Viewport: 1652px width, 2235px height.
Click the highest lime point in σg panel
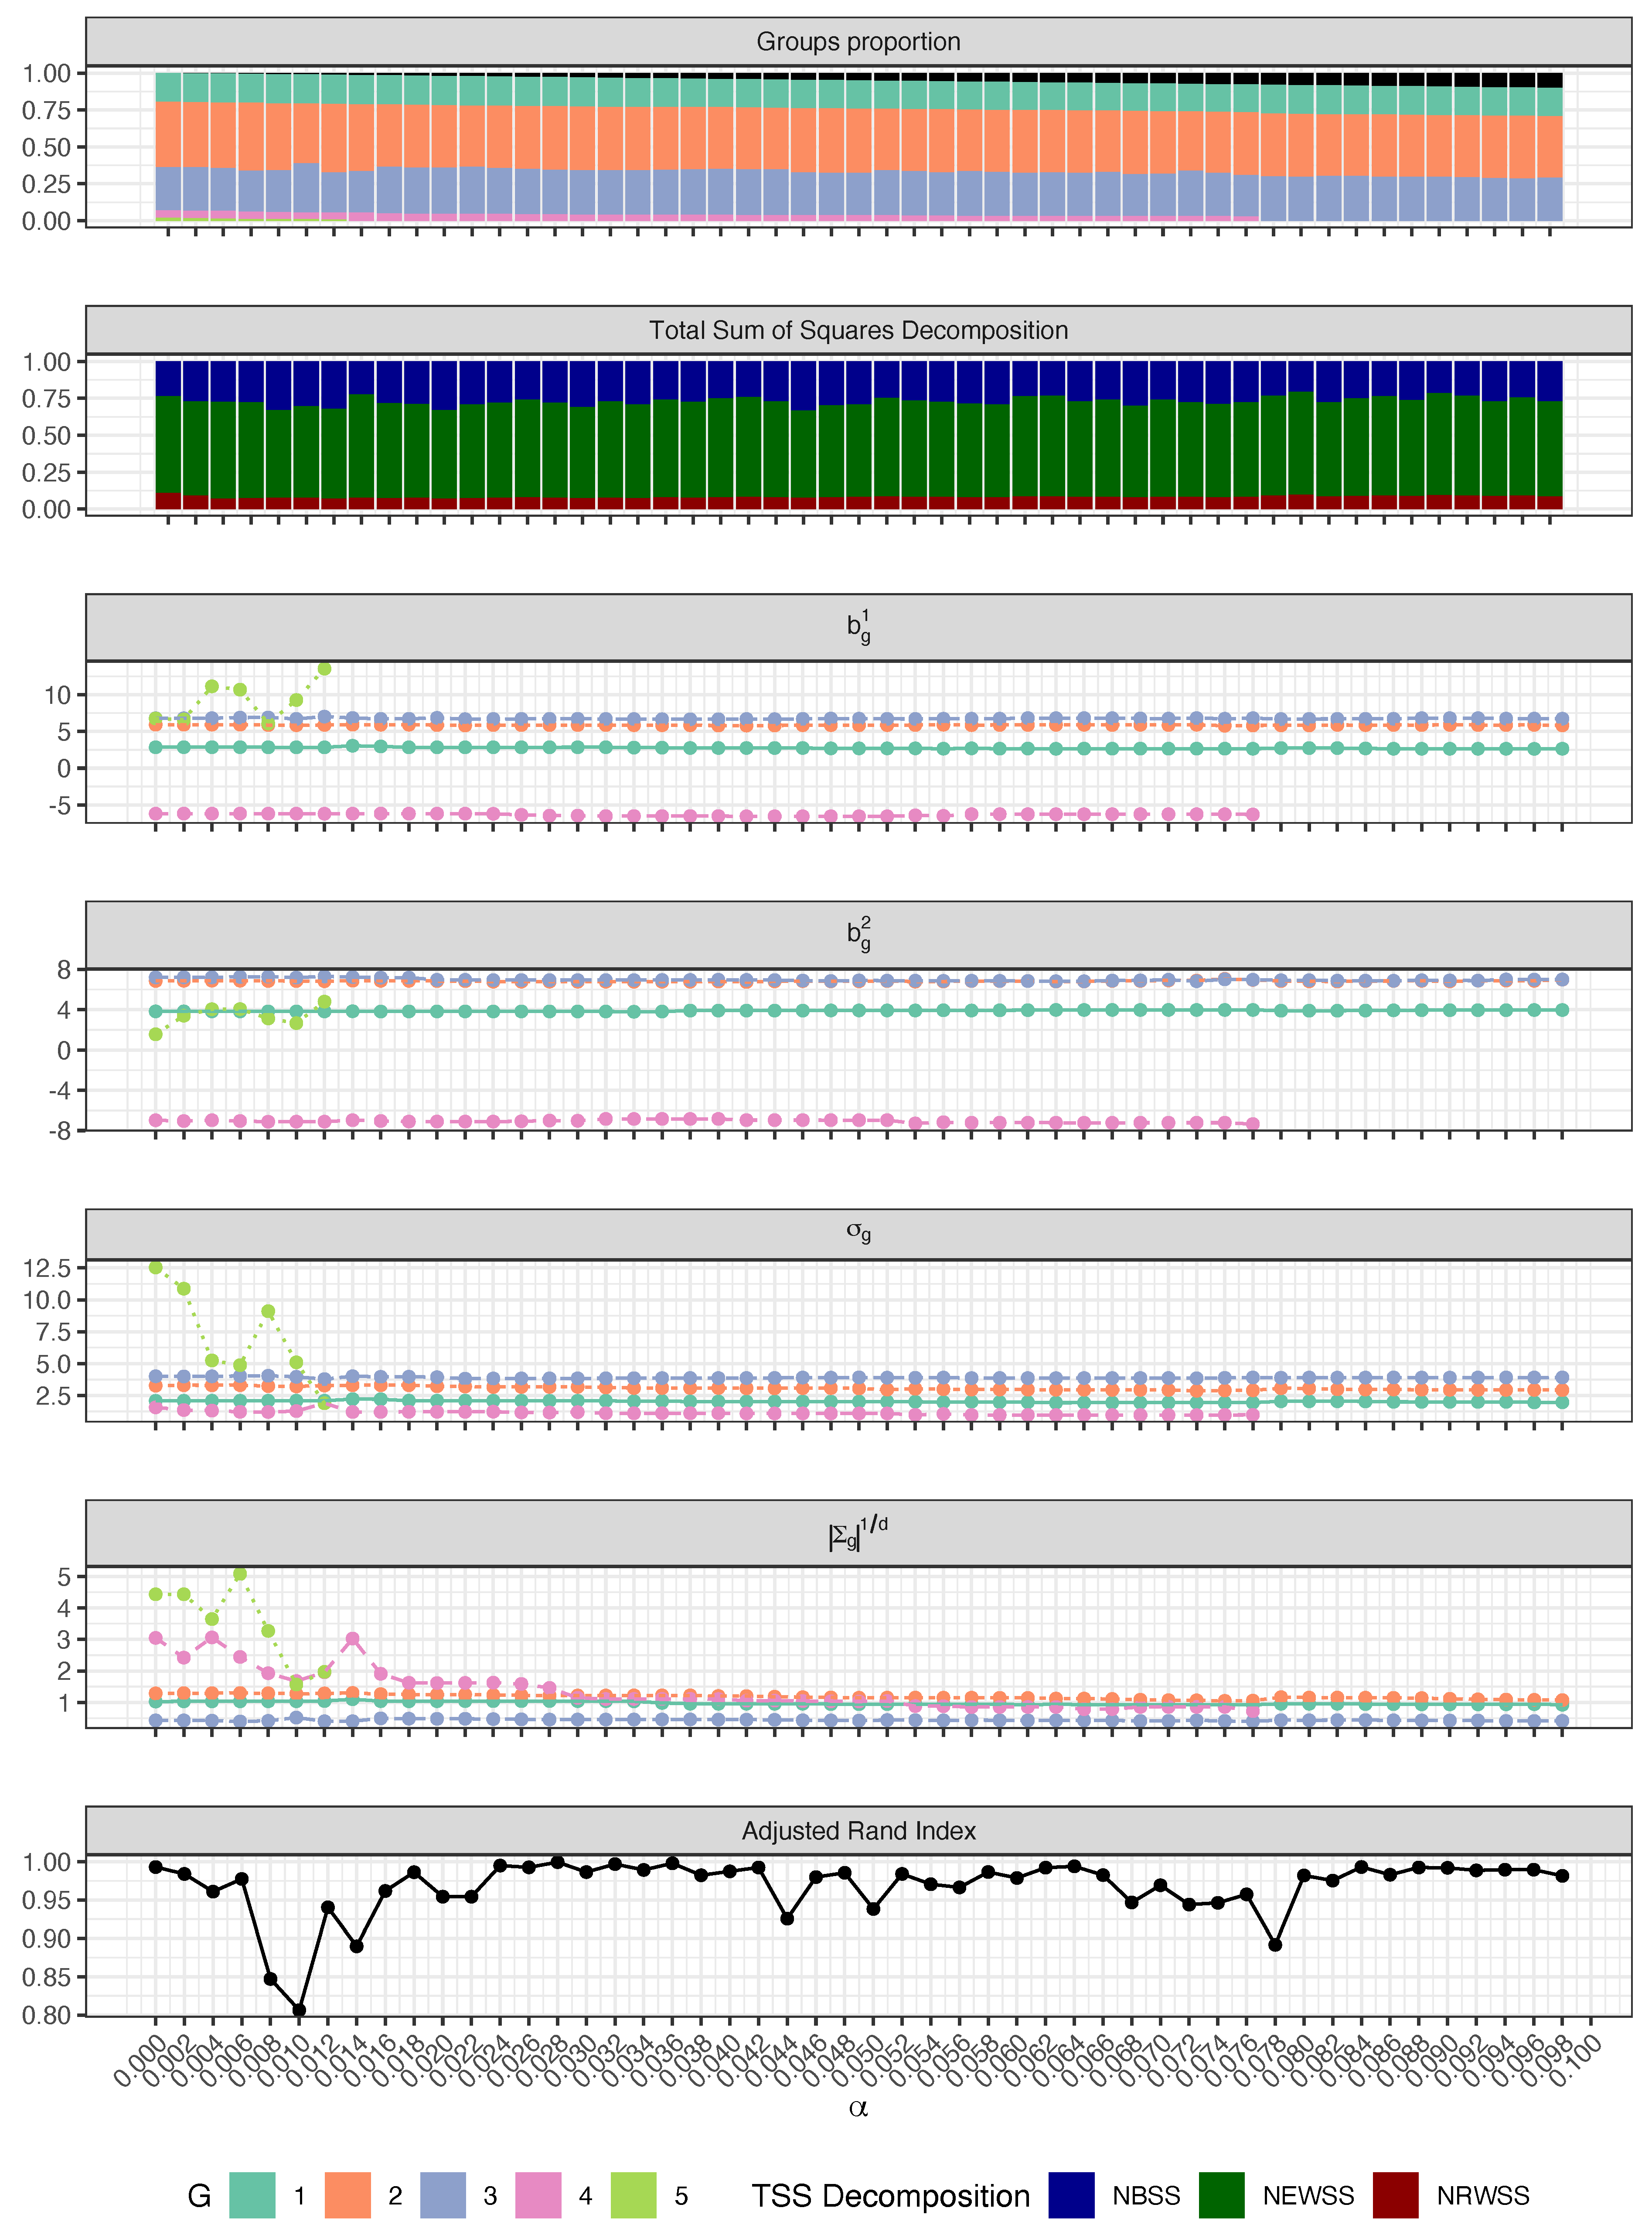(x=156, y=1268)
